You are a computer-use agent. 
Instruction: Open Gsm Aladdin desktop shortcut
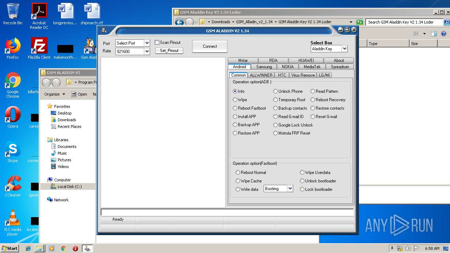(x=90, y=48)
